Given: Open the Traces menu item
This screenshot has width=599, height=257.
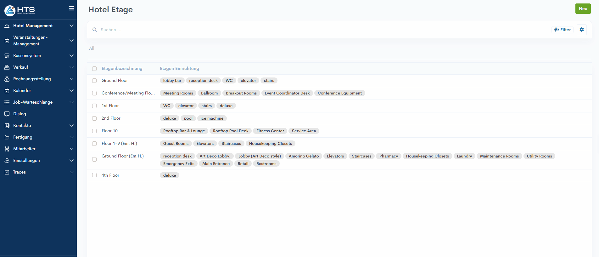Looking at the screenshot, I should [20, 172].
